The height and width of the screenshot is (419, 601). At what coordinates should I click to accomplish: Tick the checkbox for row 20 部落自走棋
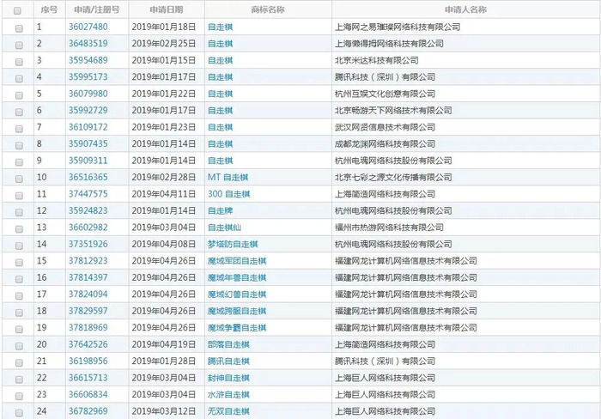click(19, 346)
